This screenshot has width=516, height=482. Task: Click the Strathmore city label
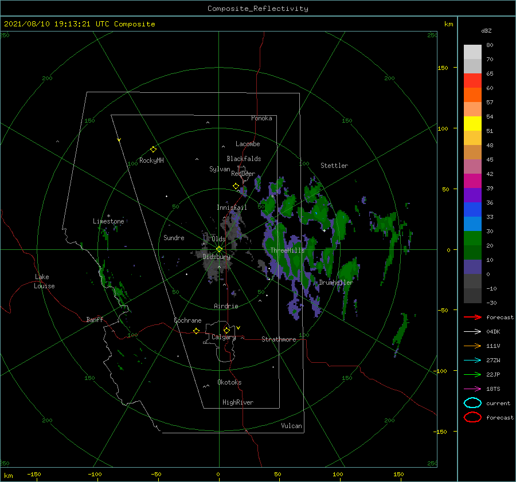click(279, 339)
